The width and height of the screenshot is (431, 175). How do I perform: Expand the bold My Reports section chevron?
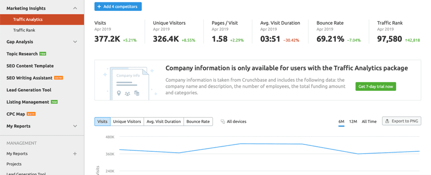point(75,126)
